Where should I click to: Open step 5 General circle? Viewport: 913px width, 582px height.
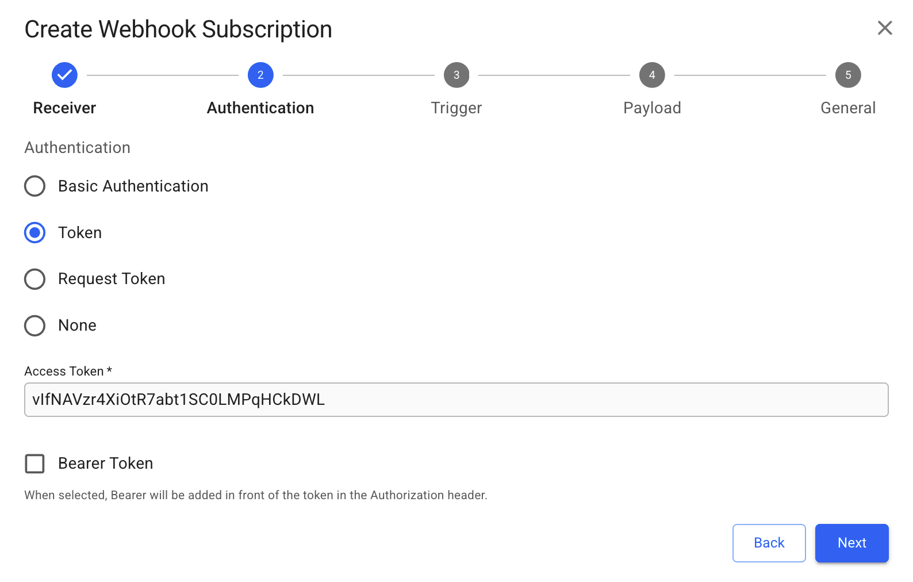point(848,75)
